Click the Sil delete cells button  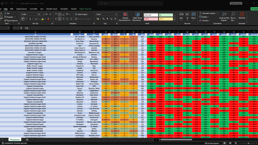click(x=187, y=17)
